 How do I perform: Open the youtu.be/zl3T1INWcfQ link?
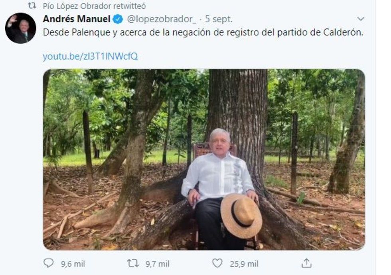click(90, 56)
